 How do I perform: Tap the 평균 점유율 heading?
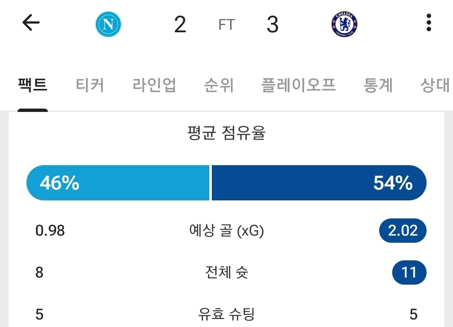pyautogui.click(x=226, y=134)
